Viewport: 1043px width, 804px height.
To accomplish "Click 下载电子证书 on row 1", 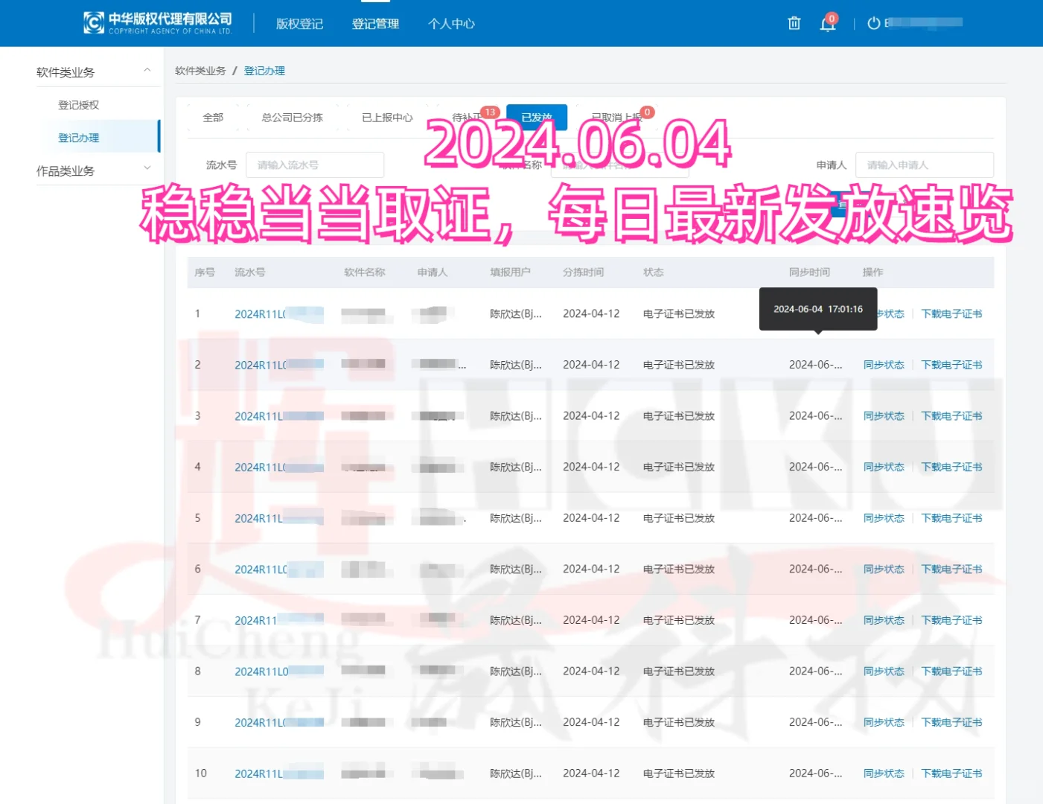I will tap(951, 313).
